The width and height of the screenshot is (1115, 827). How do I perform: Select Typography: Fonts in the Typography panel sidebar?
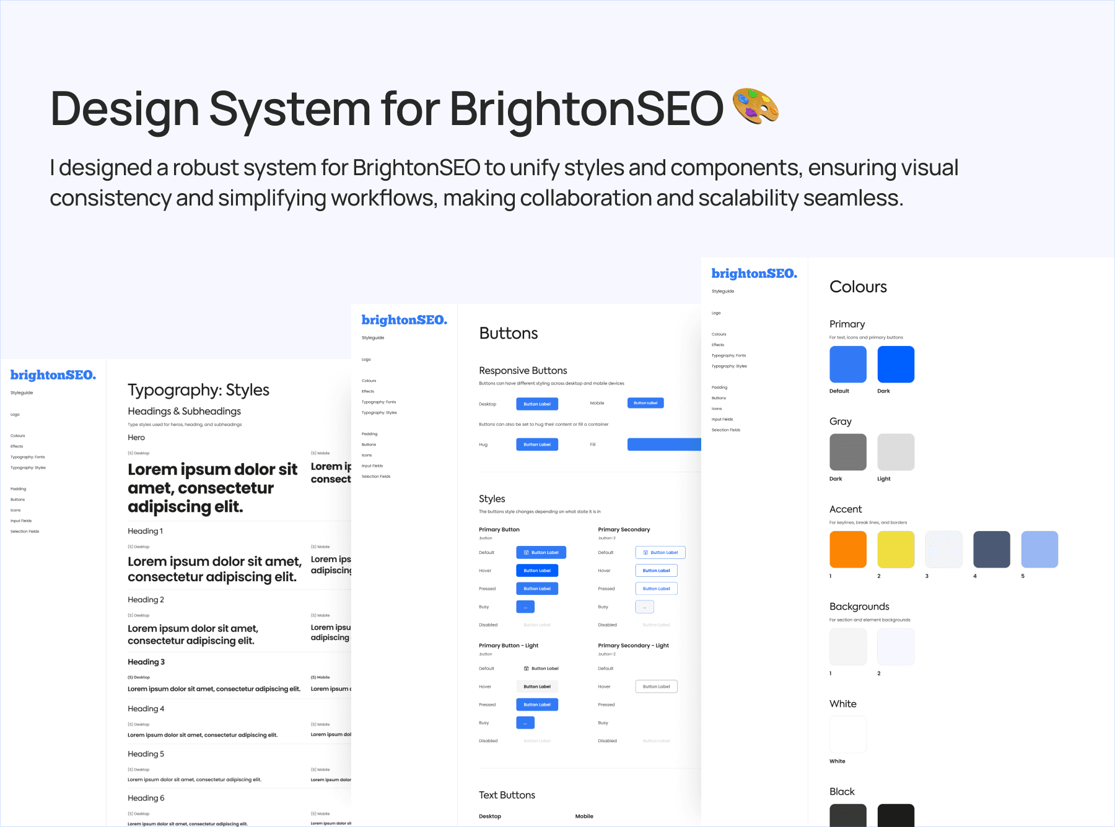click(28, 457)
